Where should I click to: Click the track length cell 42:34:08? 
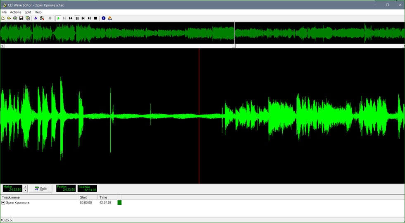(x=105, y=203)
